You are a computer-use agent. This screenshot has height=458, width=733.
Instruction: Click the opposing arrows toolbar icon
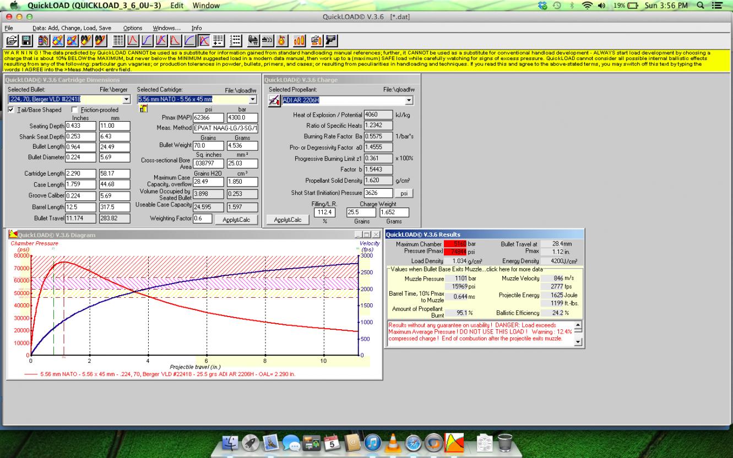[x=253, y=40]
